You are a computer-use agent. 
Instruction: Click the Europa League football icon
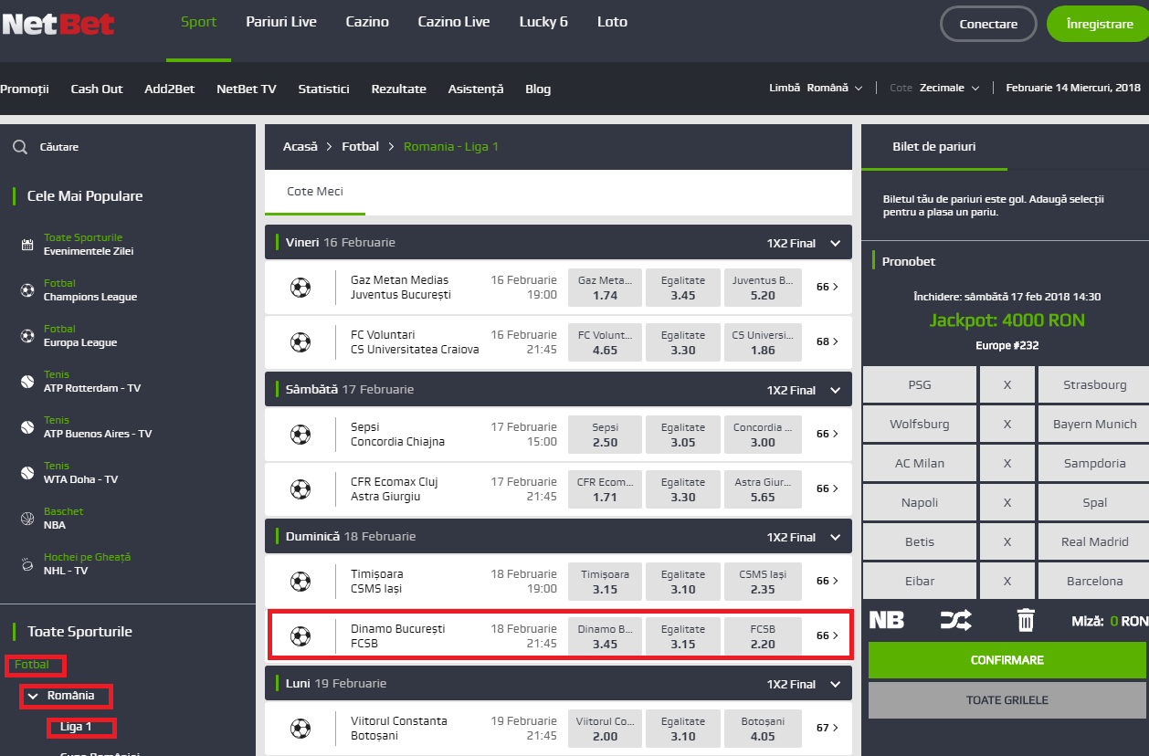pos(26,336)
